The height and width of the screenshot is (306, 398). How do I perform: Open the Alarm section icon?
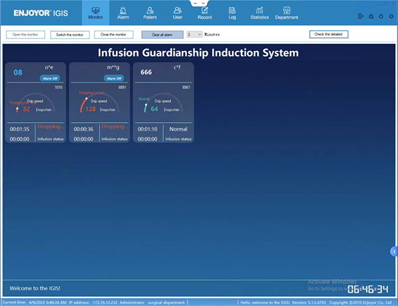point(122,11)
